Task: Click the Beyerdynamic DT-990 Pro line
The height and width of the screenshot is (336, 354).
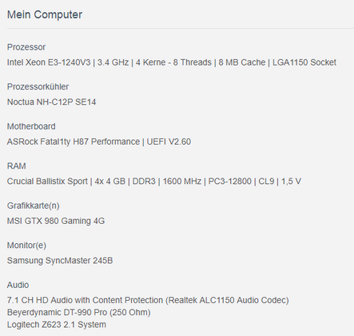Action: tap(78, 312)
